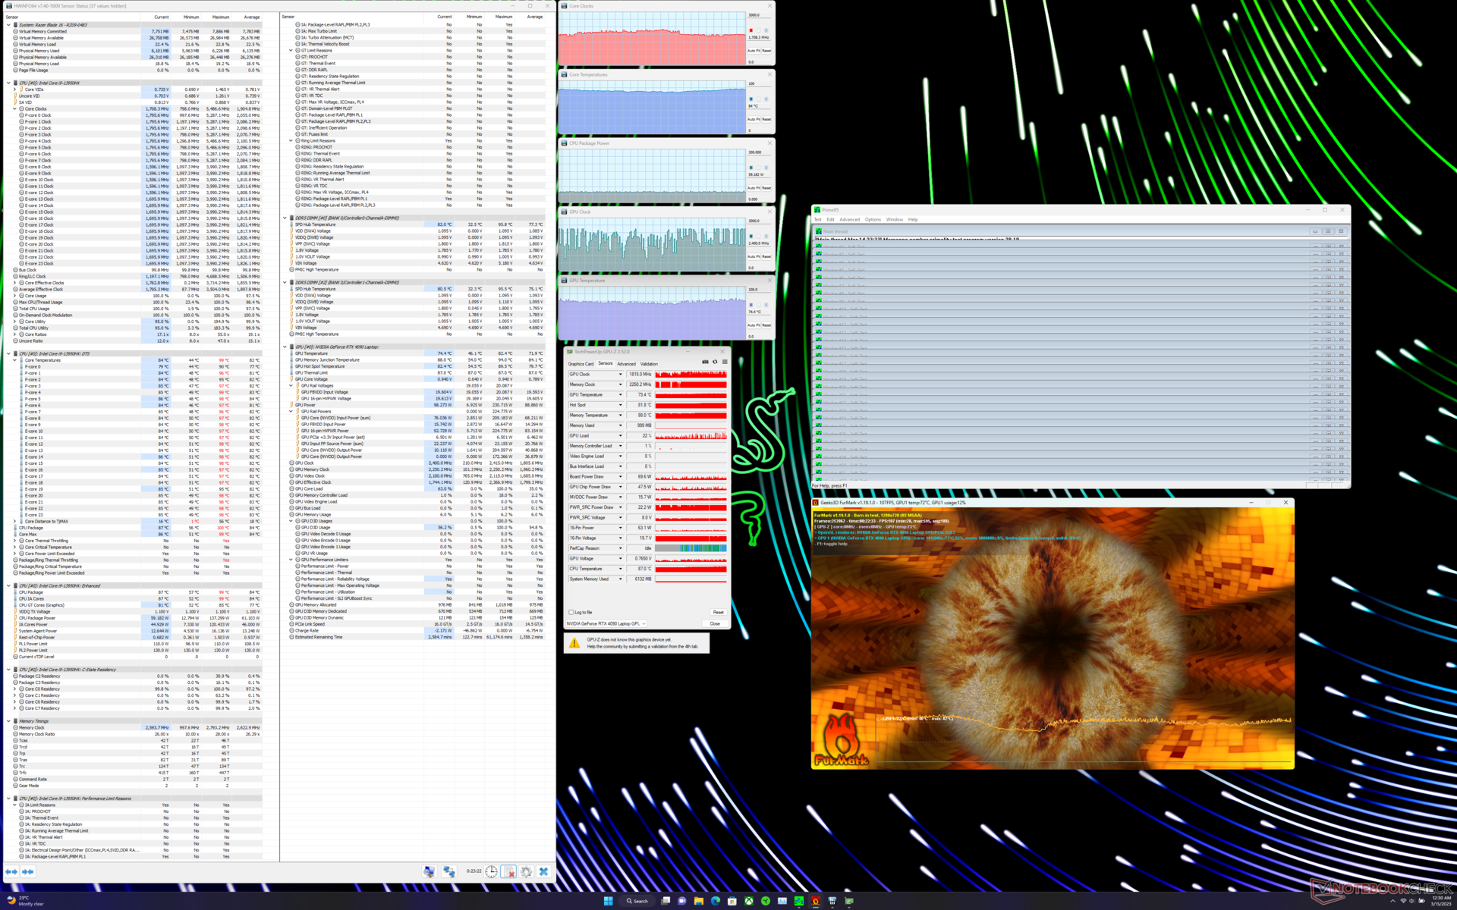The image size is (1457, 910).
Task: Open the PerfCap Reason sensor dropdown
Action: click(620, 548)
